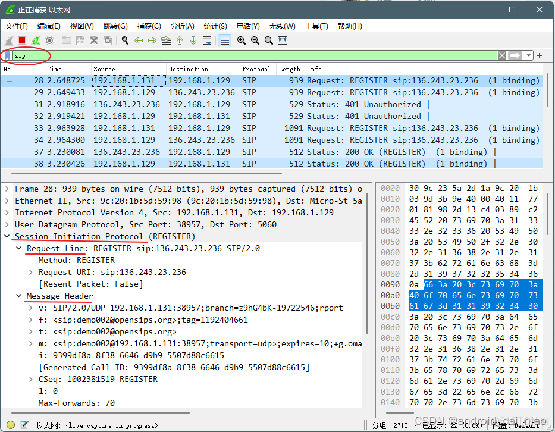Screen dimensions: 555x432
Task: Toggle packet colorize rules button
Action: (224, 40)
